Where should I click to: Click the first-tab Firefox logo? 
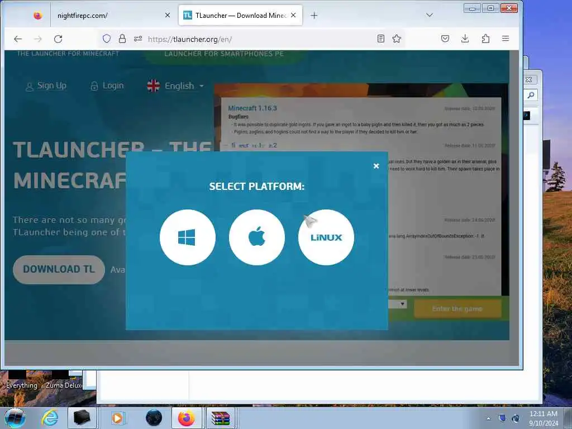[37, 15]
